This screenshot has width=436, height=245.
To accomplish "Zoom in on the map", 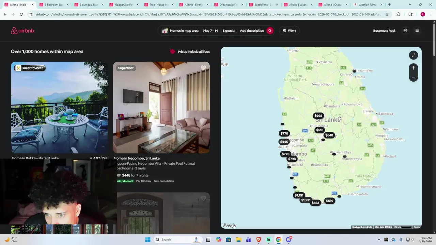I will [x=413, y=68].
